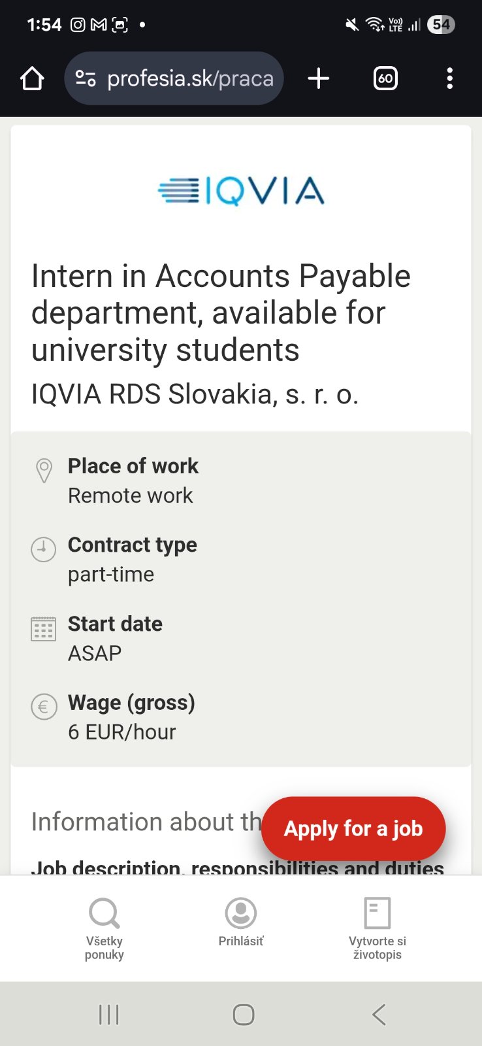Tap the Wage euro icon

click(x=44, y=707)
